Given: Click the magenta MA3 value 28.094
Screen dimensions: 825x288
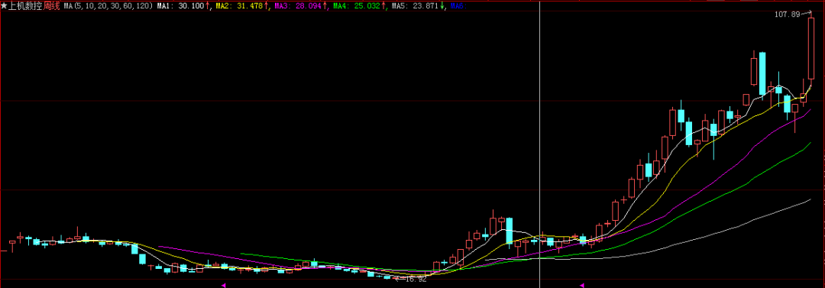Looking at the screenshot, I should click(x=309, y=6).
